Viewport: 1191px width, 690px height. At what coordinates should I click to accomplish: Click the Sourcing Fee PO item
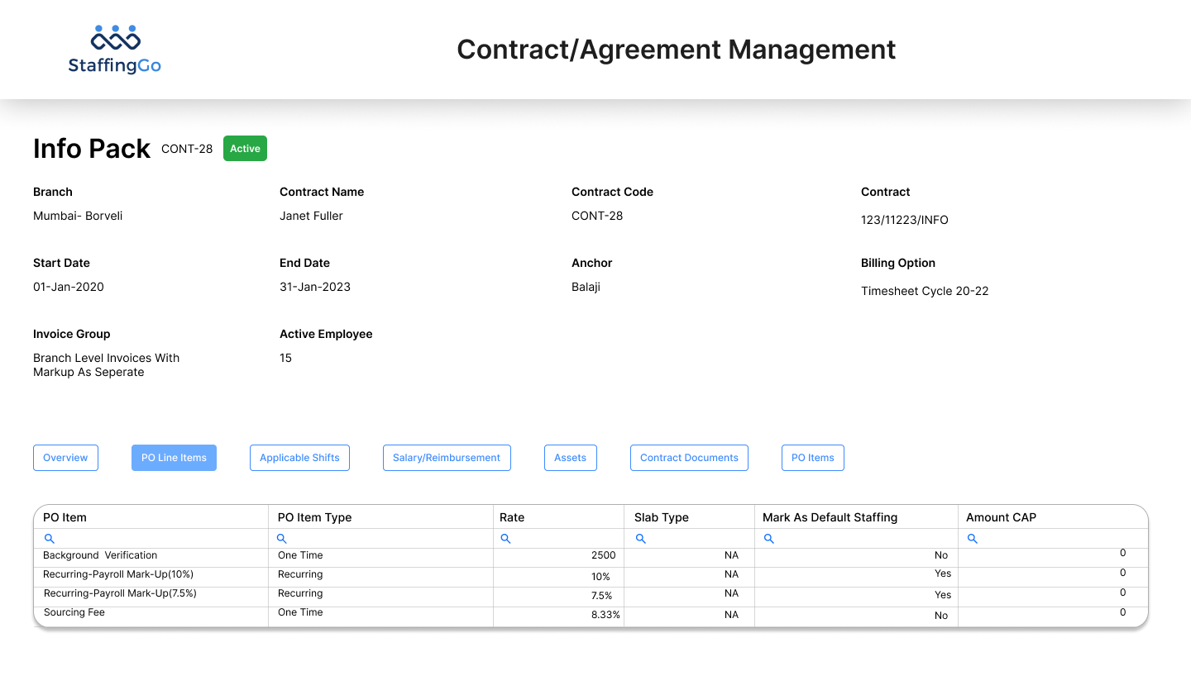[x=74, y=612]
